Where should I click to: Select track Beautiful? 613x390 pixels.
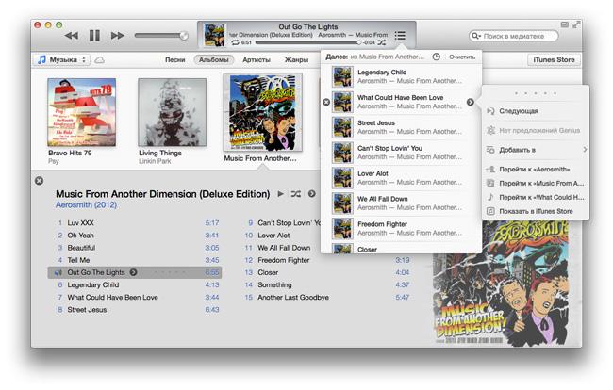pos(135,248)
